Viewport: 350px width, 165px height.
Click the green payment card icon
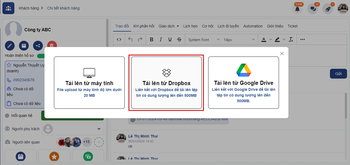[88, 157]
